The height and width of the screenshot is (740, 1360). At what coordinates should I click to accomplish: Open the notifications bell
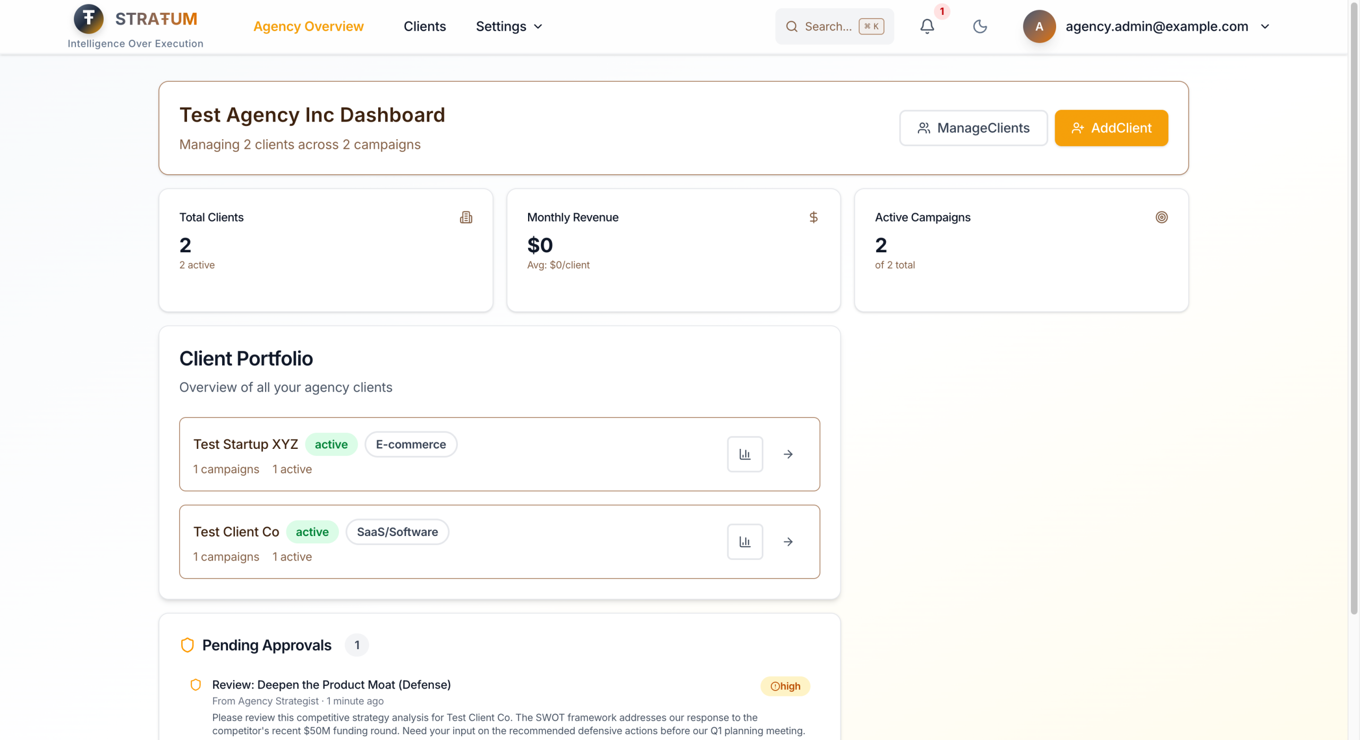click(x=927, y=27)
